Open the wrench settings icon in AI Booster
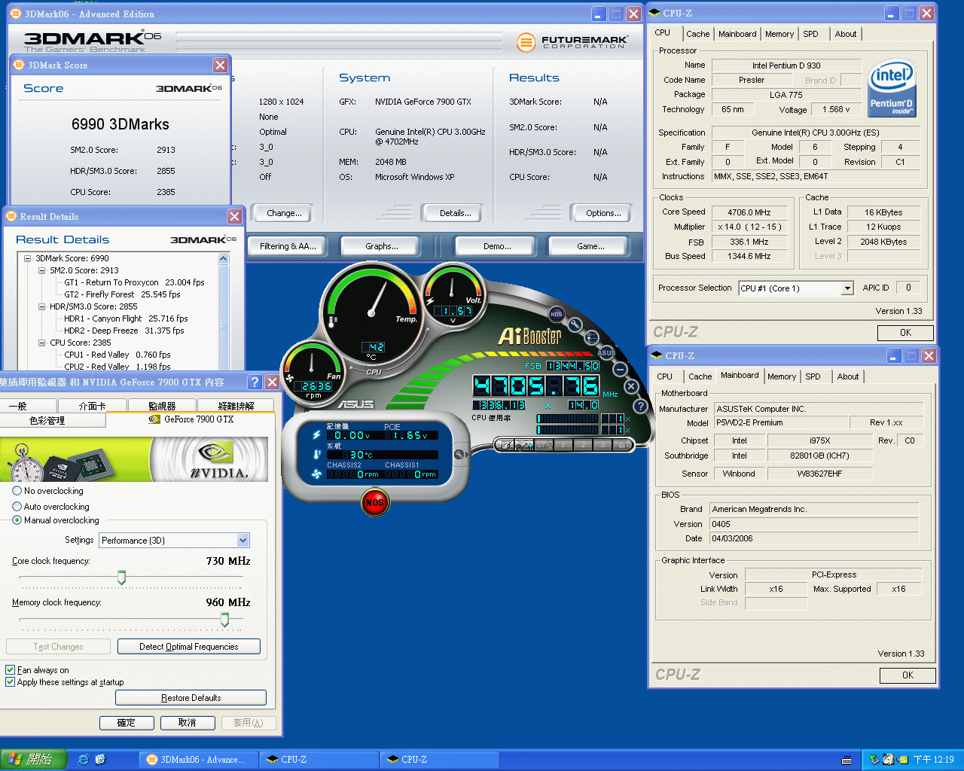The image size is (964, 771). pyautogui.click(x=575, y=325)
